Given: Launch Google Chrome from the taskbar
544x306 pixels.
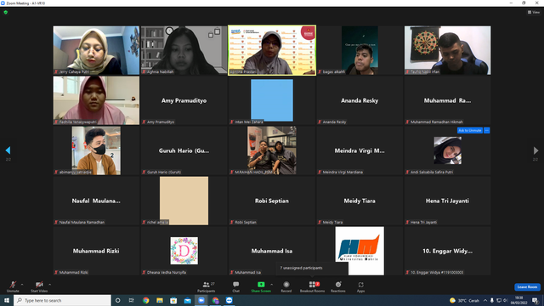Looking at the screenshot, I should coord(145,300).
